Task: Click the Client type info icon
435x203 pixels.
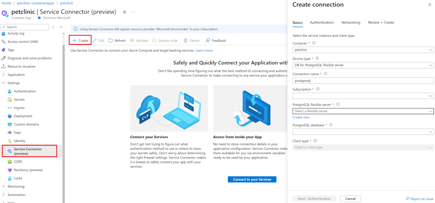Action: click(x=315, y=141)
